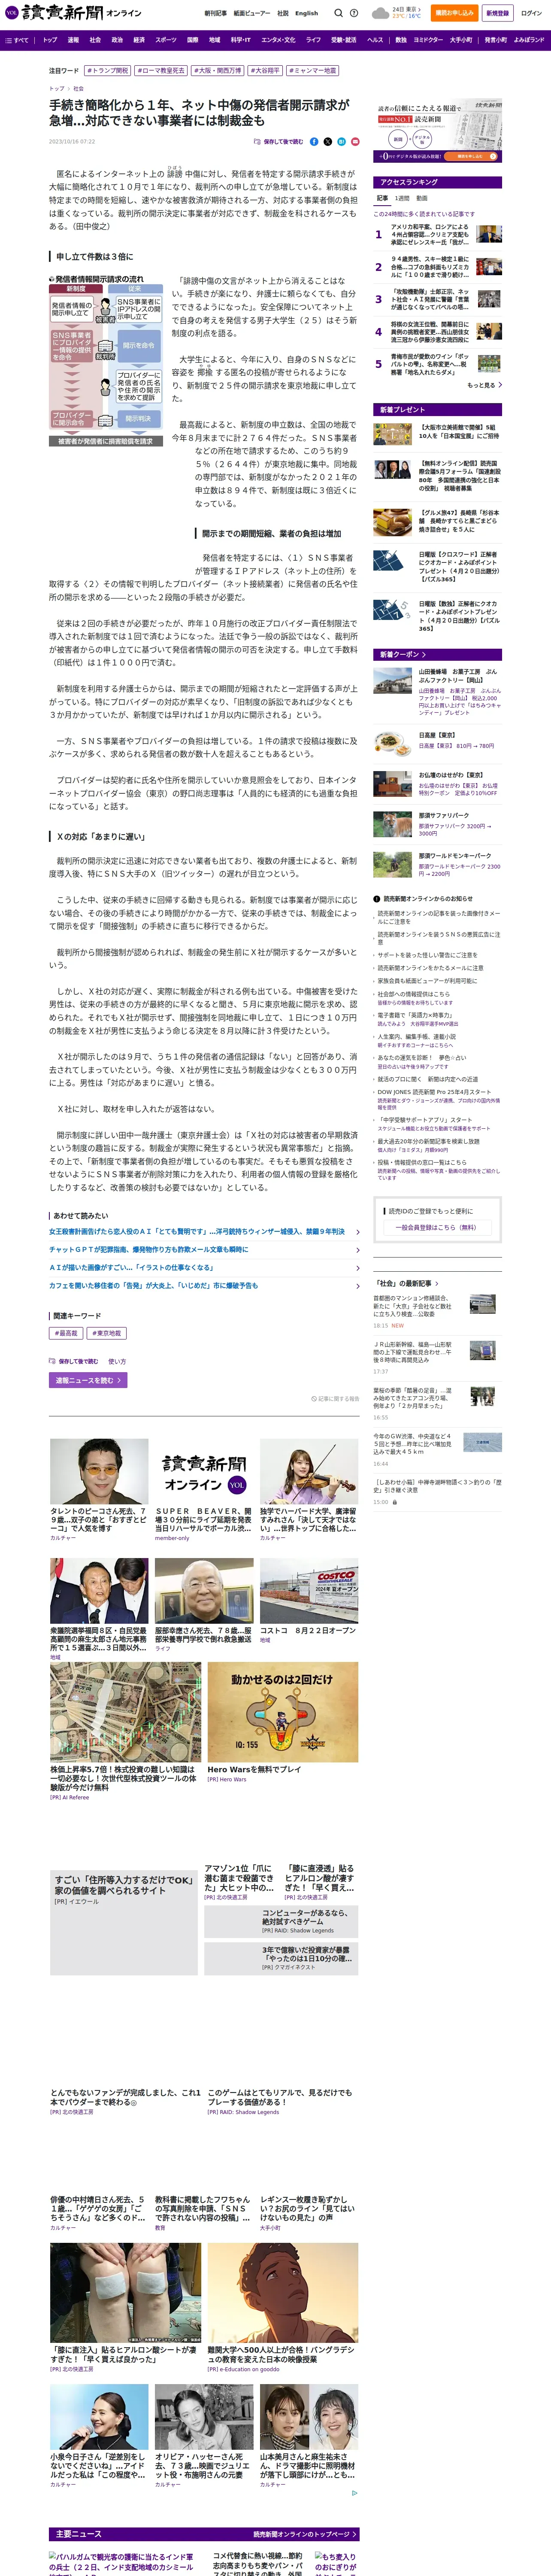
Task: Open violinist Harvard article thumbnail
Action: click(309, 1471)
